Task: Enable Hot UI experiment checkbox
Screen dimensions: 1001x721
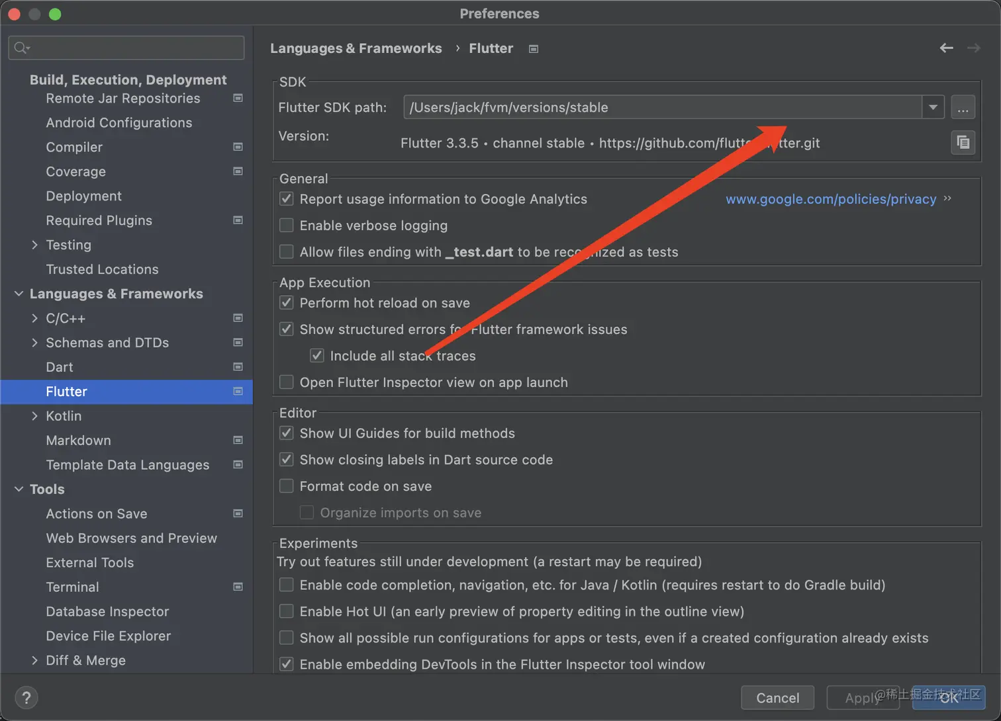Action: pos(287,611)
